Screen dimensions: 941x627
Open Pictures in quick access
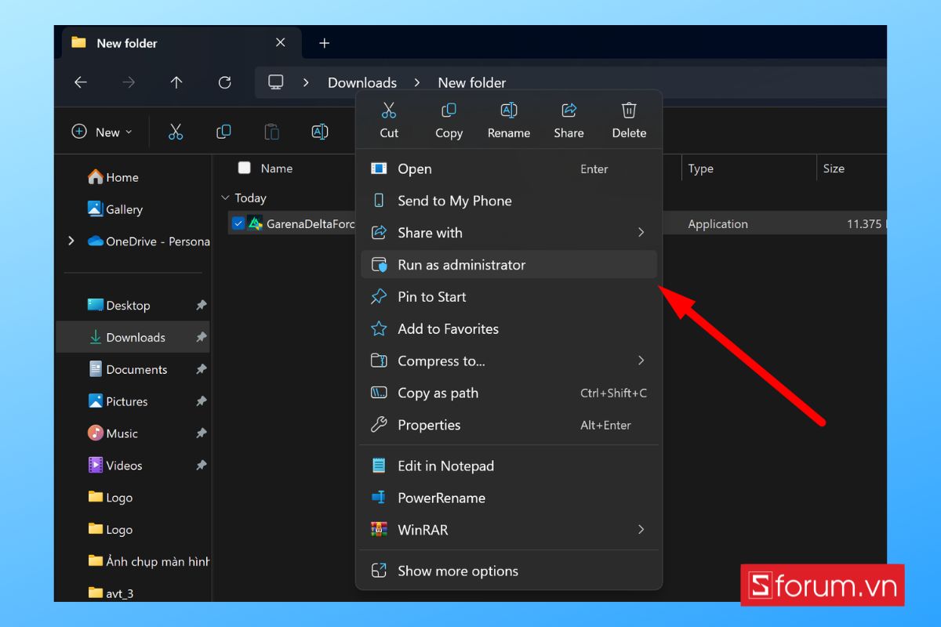118,401
